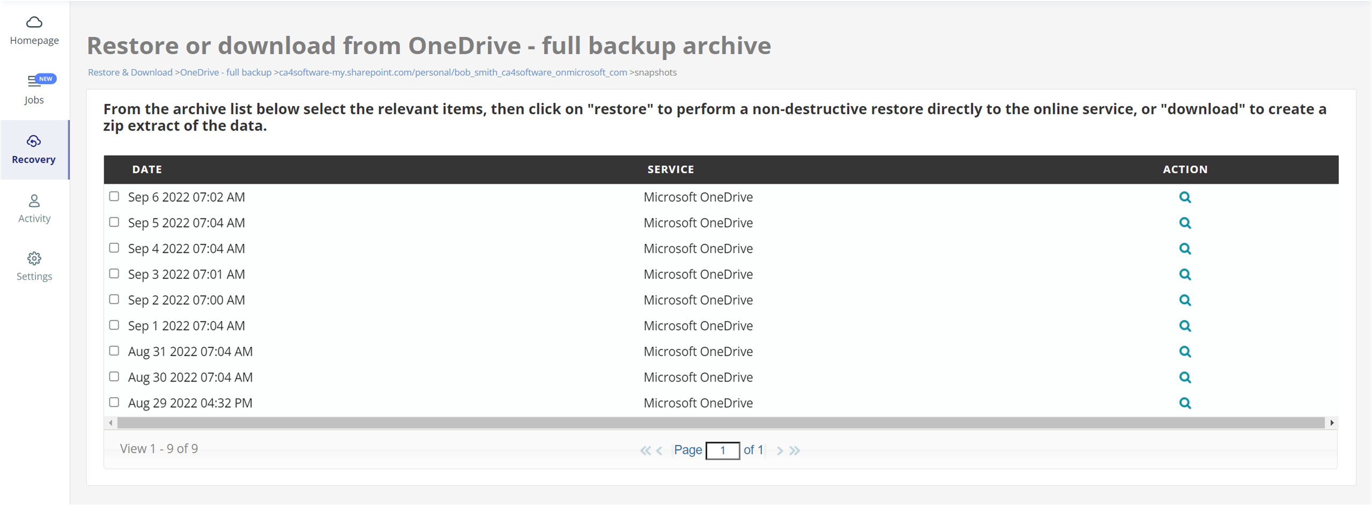The width and height of the screenshot is (1372, 505).
Task: Click the NEW badge on Jobs
Action: [46, 79]
